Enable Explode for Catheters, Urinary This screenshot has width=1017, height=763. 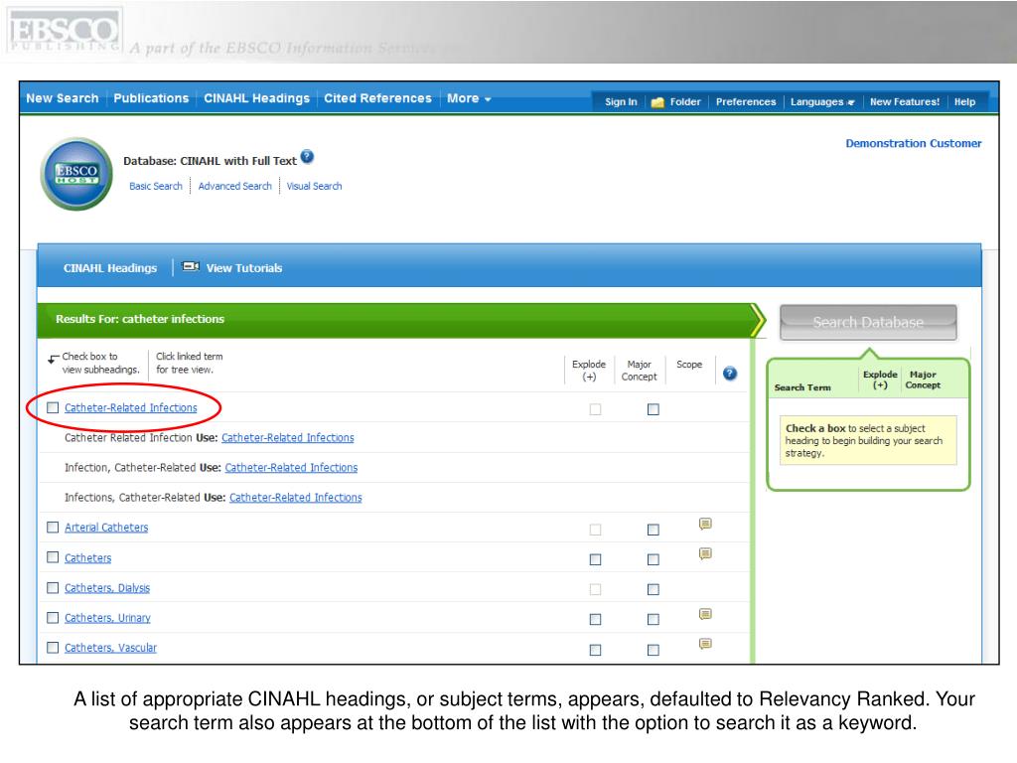596,620
